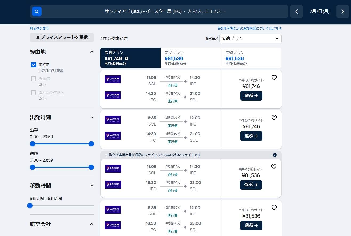This screenshot has width=351, height=236.
Task: Open CO2 emissions info icon
Action: [x=275, y=155]
